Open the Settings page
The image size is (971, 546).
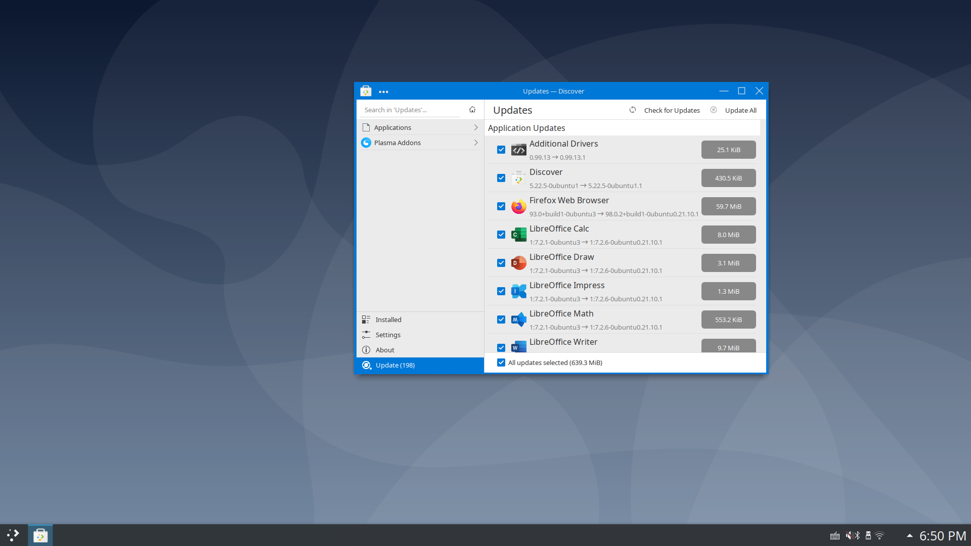click(420, 335)
